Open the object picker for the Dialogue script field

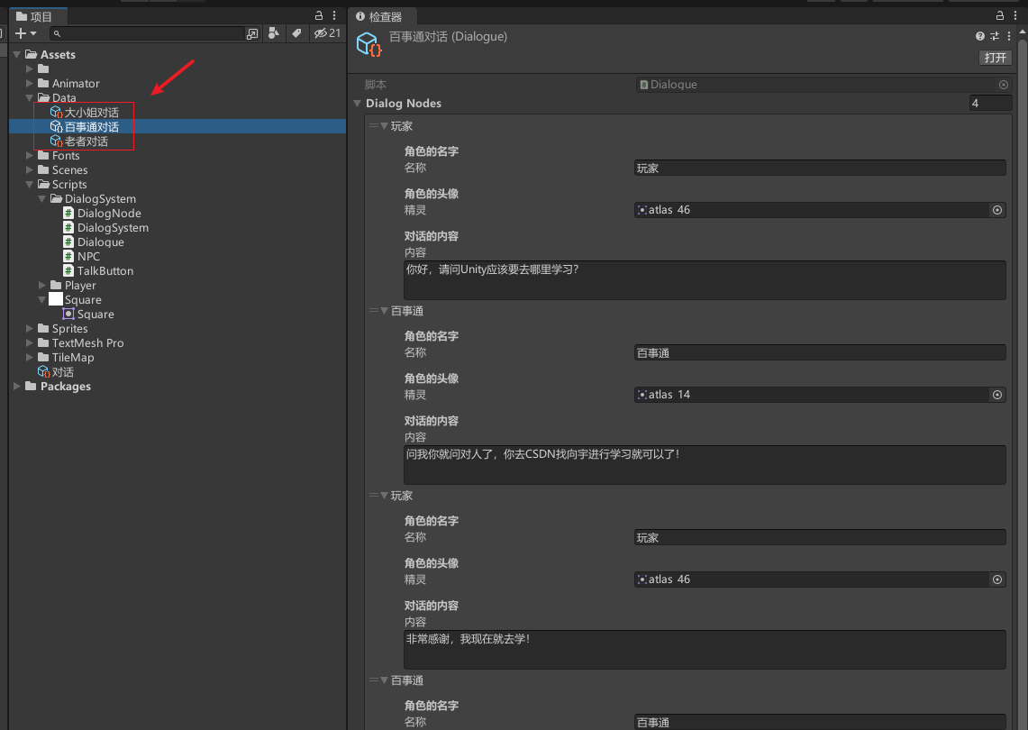click(x=1003, y=85)
